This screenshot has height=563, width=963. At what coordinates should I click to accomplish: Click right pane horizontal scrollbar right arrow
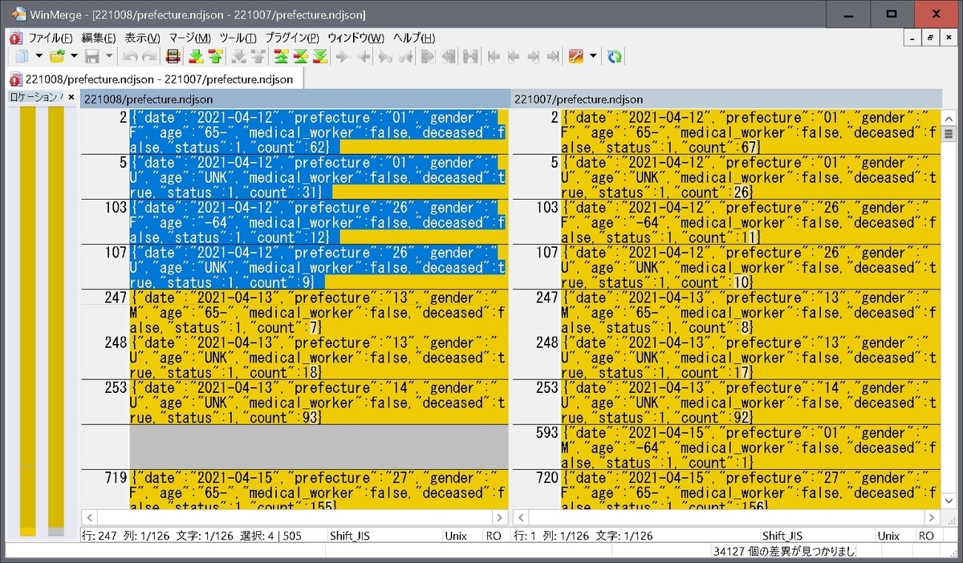point(932,518)
